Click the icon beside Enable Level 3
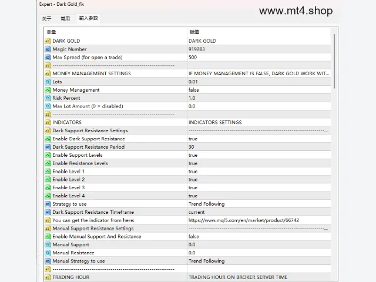 click(x=48, y=188)
